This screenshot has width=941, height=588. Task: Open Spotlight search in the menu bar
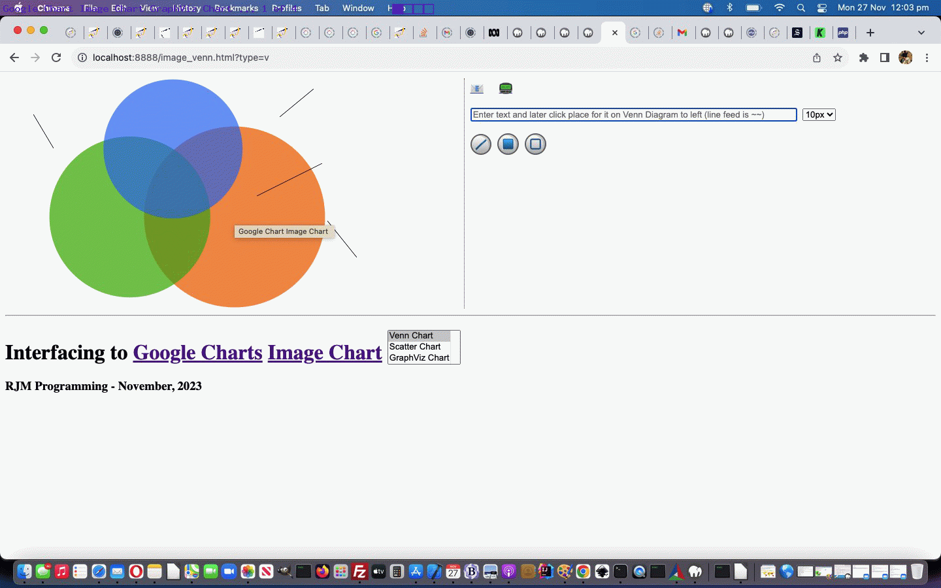[801, 8]
